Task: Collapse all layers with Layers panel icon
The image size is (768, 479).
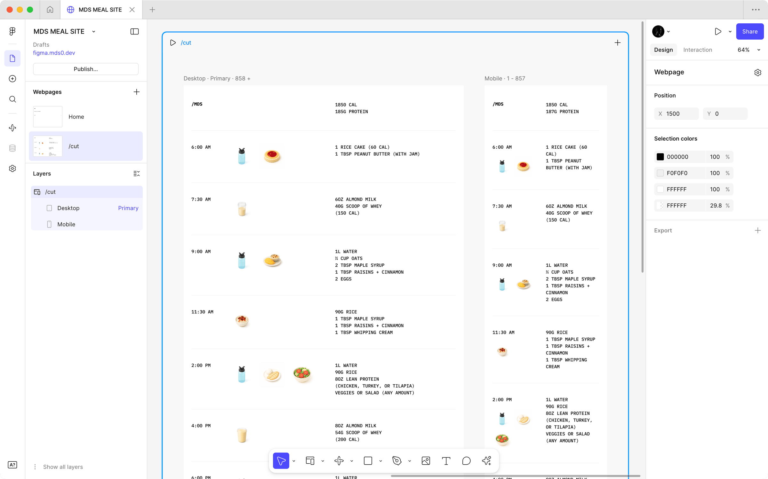Action: 136,174
